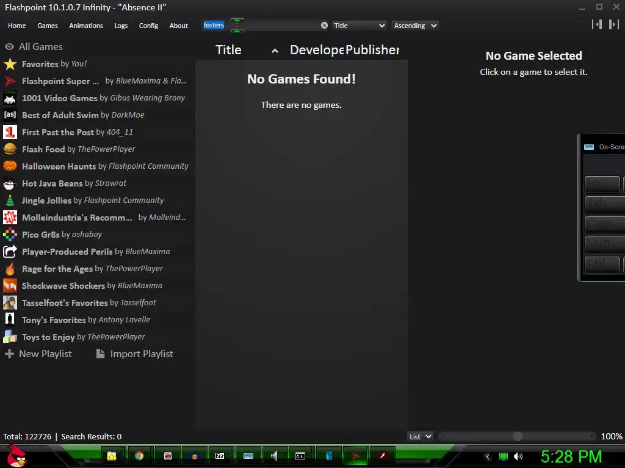
Task: Click the on-screen keyboard taskbar icon
Action: point(248,456)
